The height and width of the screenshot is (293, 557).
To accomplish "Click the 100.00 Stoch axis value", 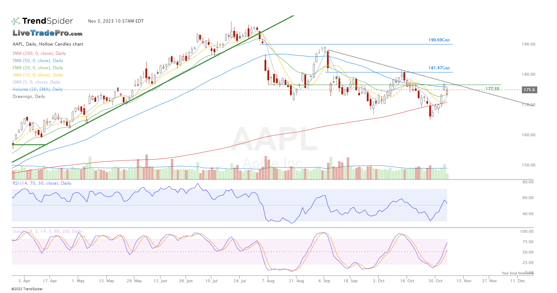I will click(527, 231).
